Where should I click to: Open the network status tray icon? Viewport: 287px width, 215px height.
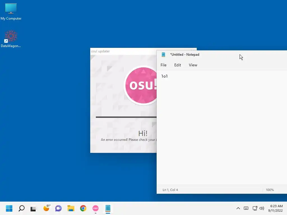click(x=255, y=208)
